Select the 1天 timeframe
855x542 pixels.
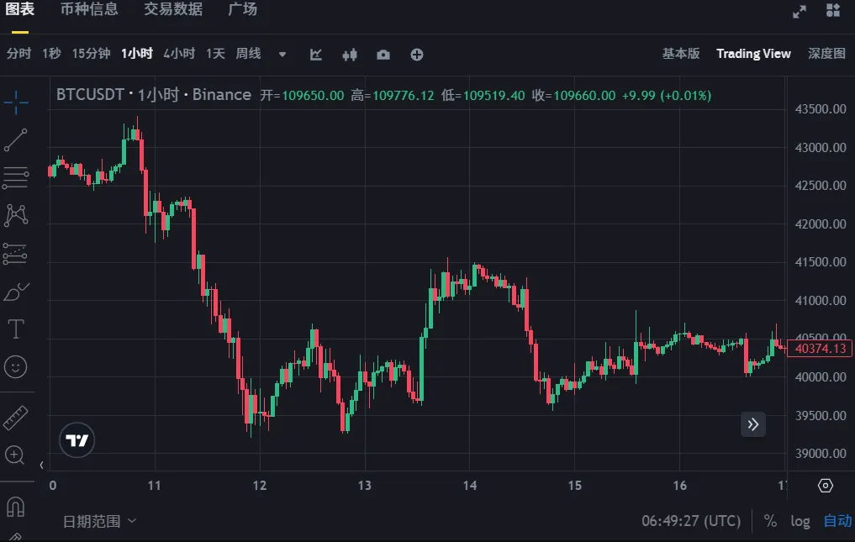(x=214, y=53)
